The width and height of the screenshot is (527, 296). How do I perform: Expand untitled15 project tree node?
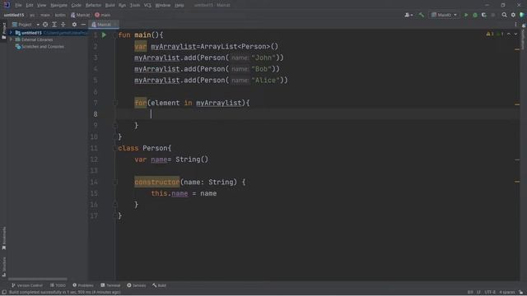[11, 33]
